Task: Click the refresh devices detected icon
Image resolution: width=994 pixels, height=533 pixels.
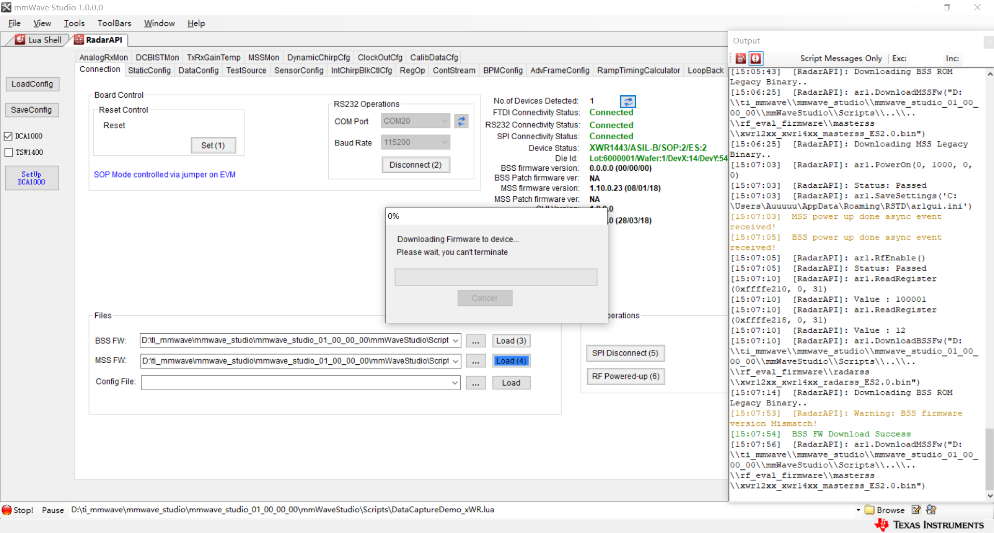Action: coord(628,101)
